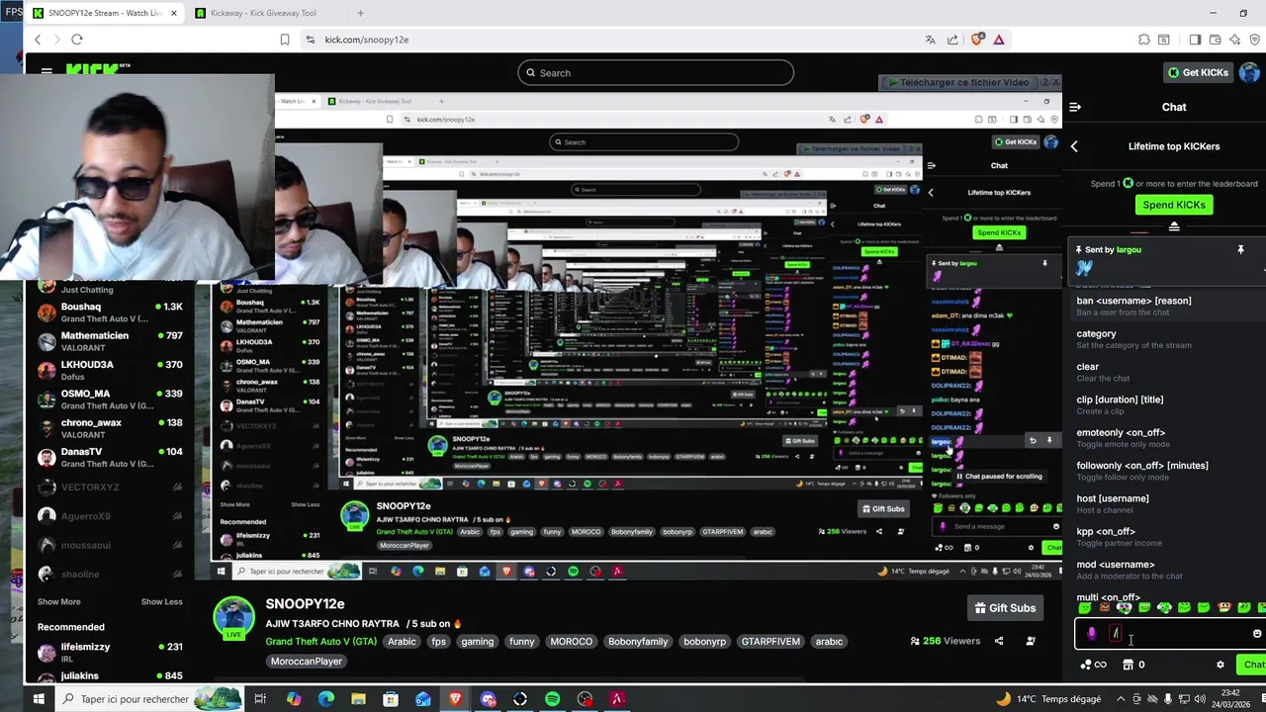Image resolution: width=1266 pixels, height=712 pixels.
Task: Send message with the green Chat button
Action: tap(1253, 665)
